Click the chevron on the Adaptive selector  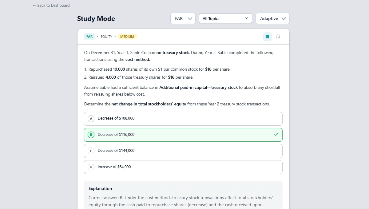tap(284, 18)
